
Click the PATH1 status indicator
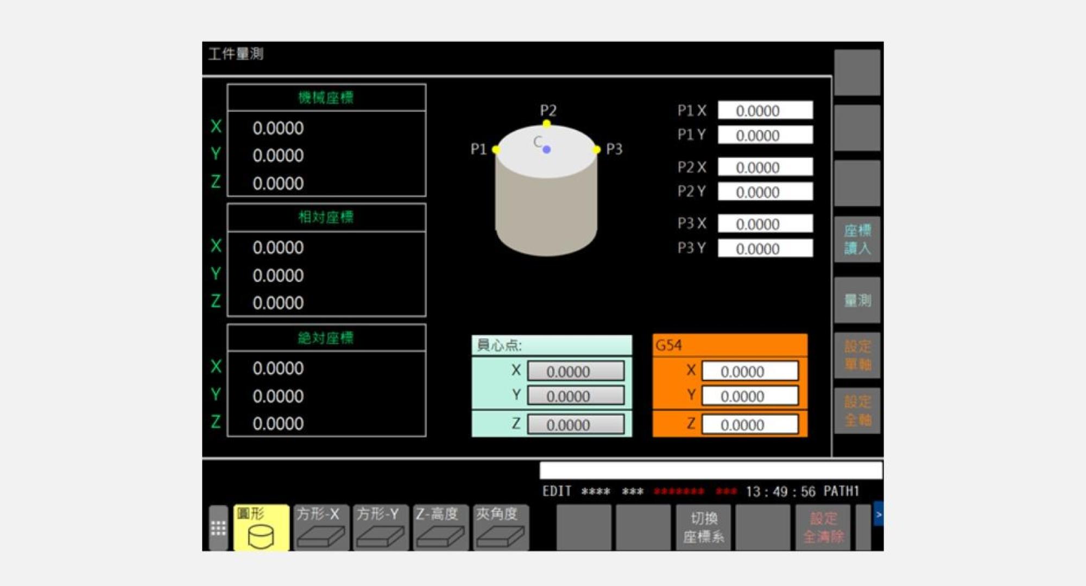click(x=842, y=491)
